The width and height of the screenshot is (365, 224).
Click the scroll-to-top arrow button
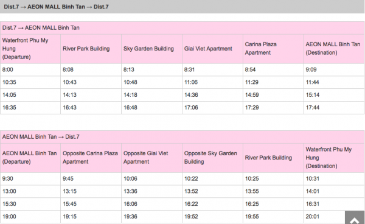(x=355, y=218)
